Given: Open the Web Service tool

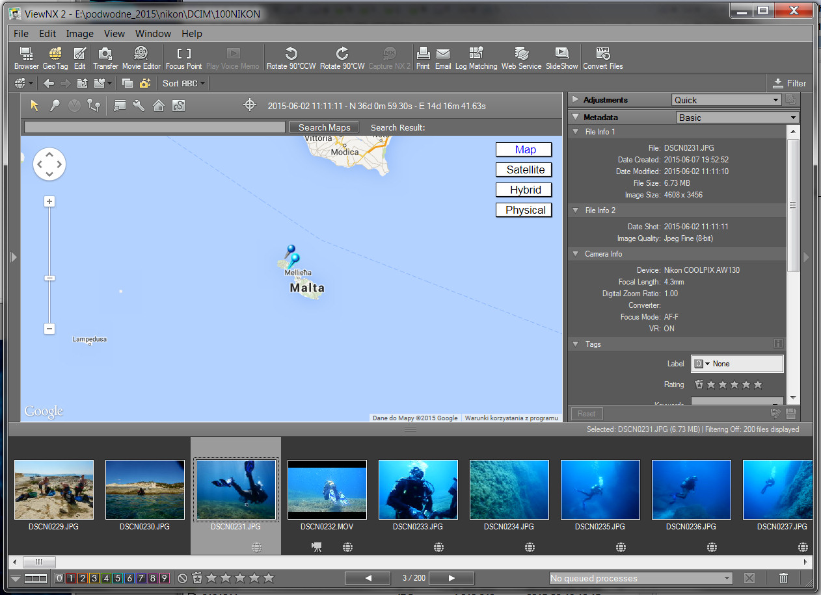Looking at the screenshot, I should point(521,58).
